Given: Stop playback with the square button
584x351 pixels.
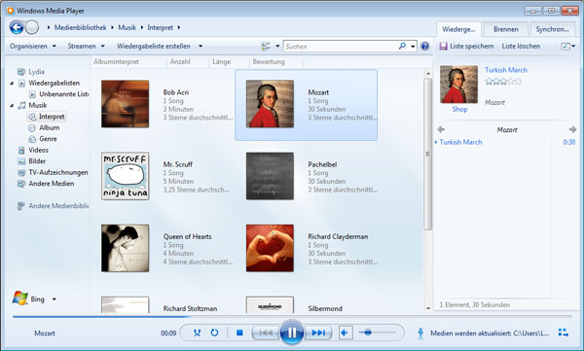Looking at the screenshot, I should tap(239, 333).
